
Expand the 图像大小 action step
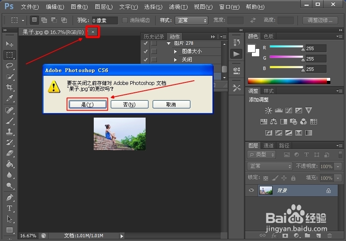pos(175,51)
